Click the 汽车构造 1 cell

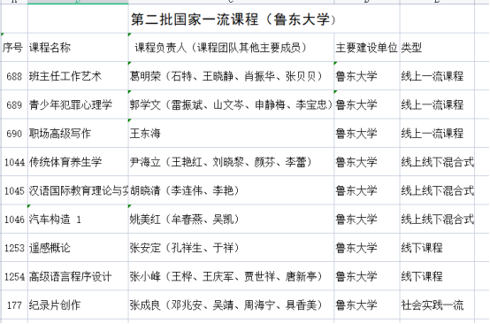pyautogui.click(x=78, y=219)
